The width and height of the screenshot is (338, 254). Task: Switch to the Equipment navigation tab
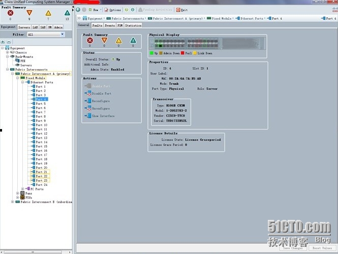pos(8,27)
